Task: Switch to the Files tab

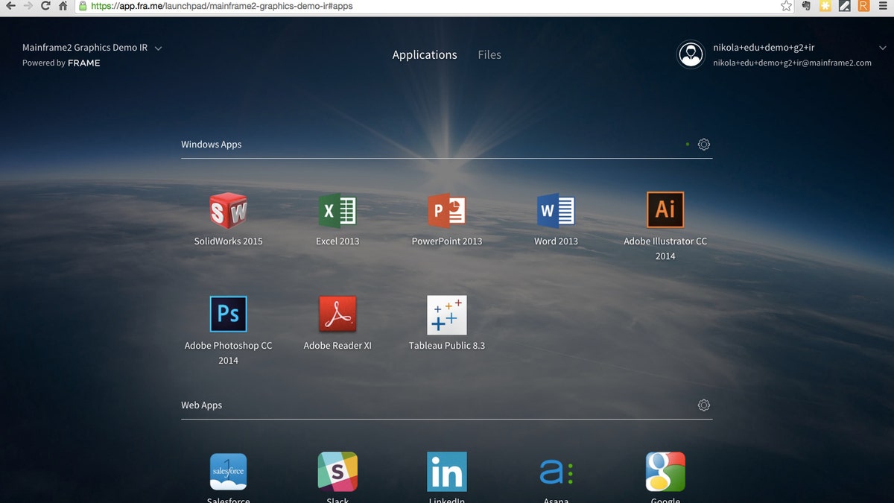Action: click(489, 55)
